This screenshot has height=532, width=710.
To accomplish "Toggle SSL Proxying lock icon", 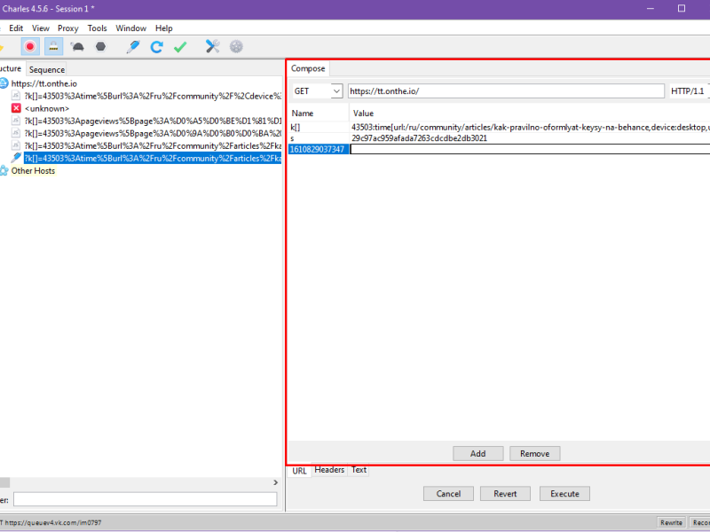I will [53, 47].
